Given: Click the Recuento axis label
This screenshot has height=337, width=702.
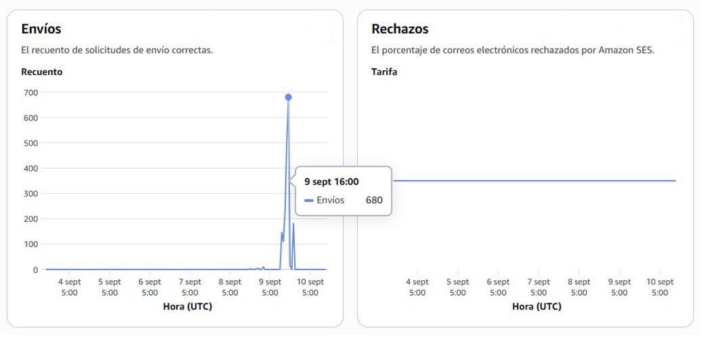Looking at the screenshot, I should pos(42,72).
